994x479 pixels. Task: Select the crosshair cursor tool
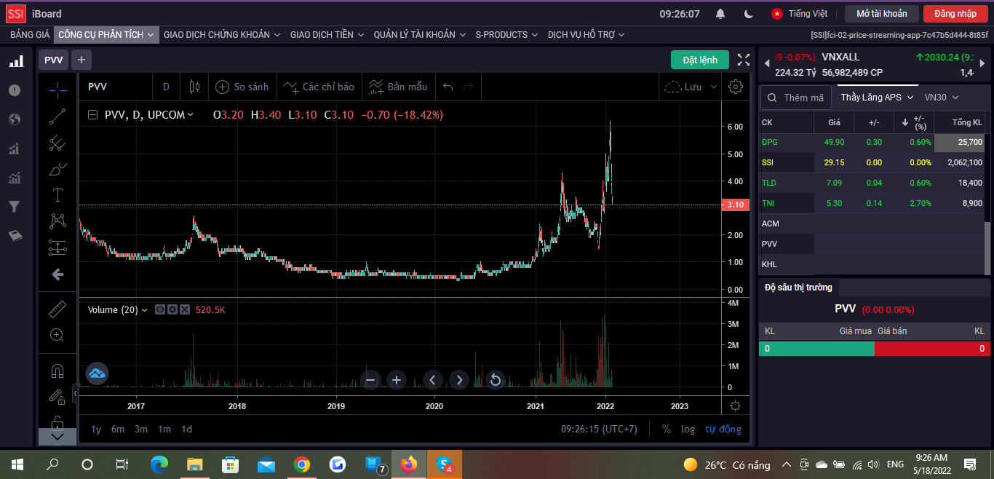(57, 89)
